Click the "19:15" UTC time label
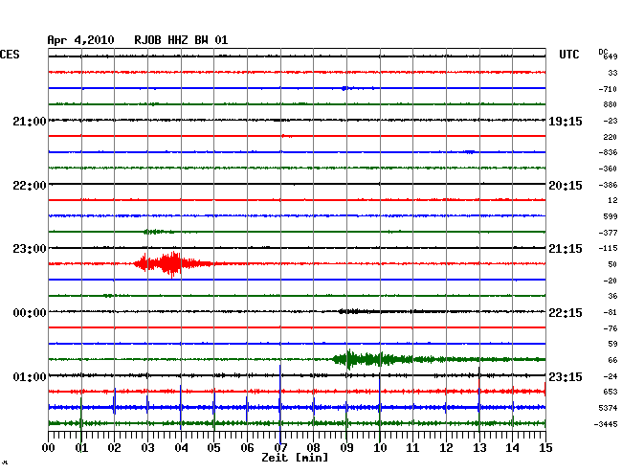The width and height of the screenshot is (622, 473). click(566, 122)
